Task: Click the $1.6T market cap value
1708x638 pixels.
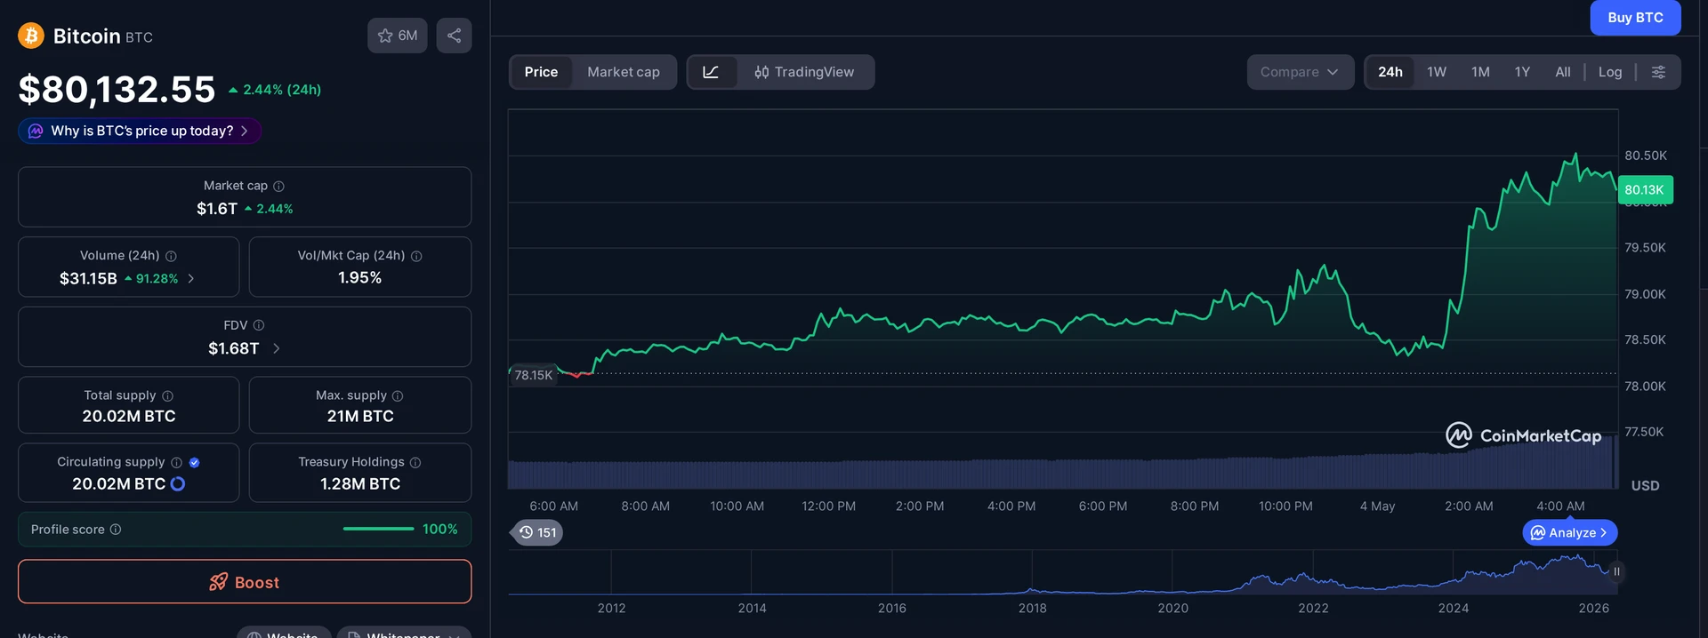Action: [x=217, y=209]
